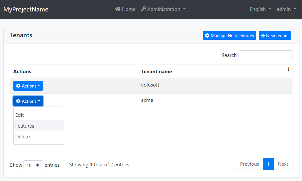Click the gear icon in volosoft's Actions button
302x181 pixels.
pos(18,86)
